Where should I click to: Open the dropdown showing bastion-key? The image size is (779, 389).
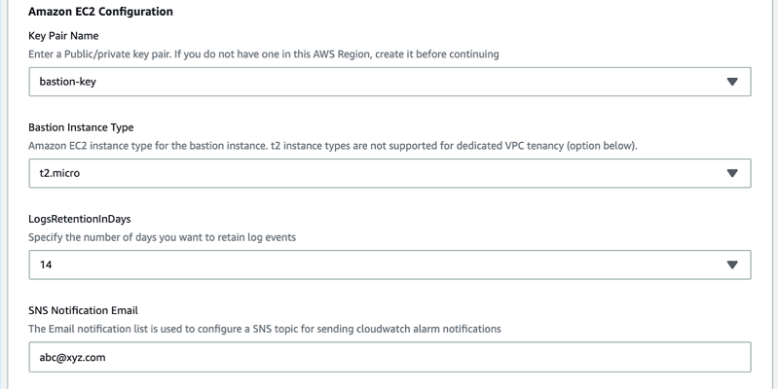390,82
